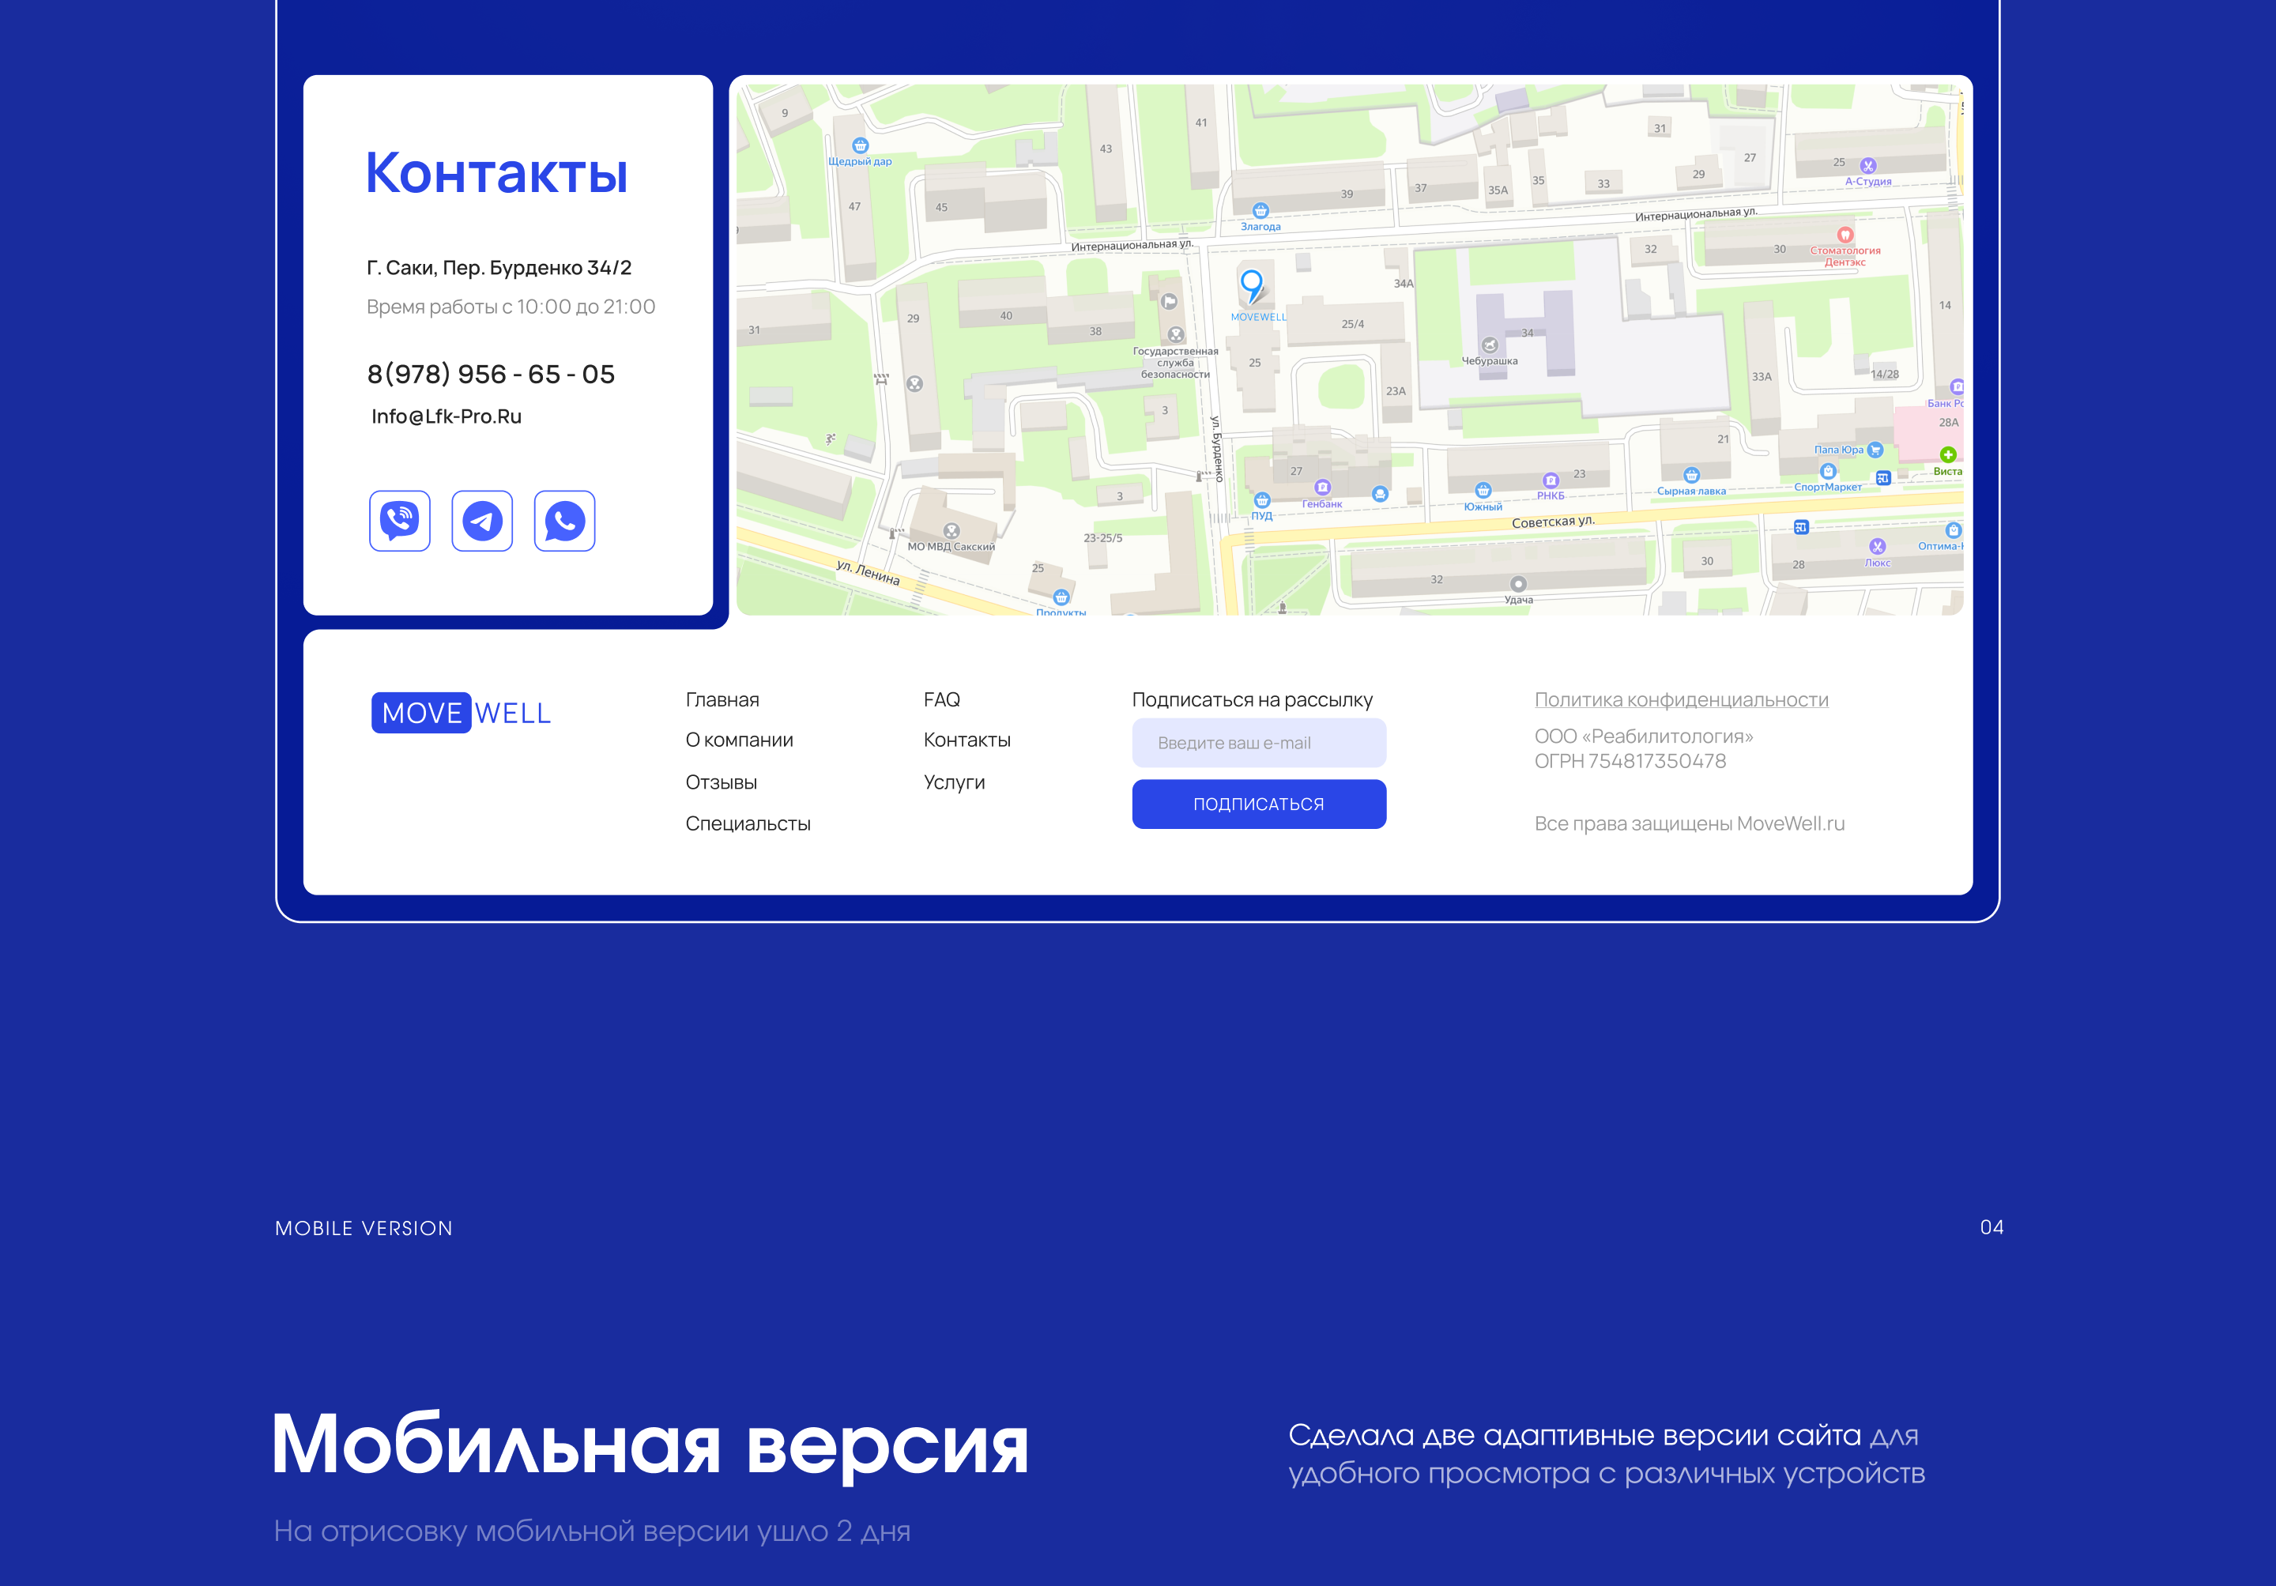Click the Сырная лавка map marker
The width and height of the screenshot is (2276, 1586).
(x=1691, y=476)
